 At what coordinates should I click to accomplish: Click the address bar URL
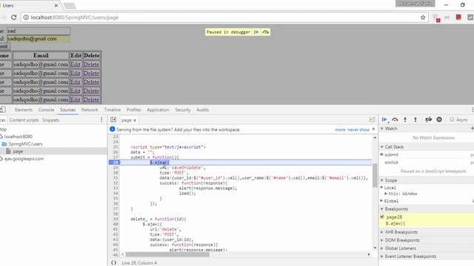75,18
